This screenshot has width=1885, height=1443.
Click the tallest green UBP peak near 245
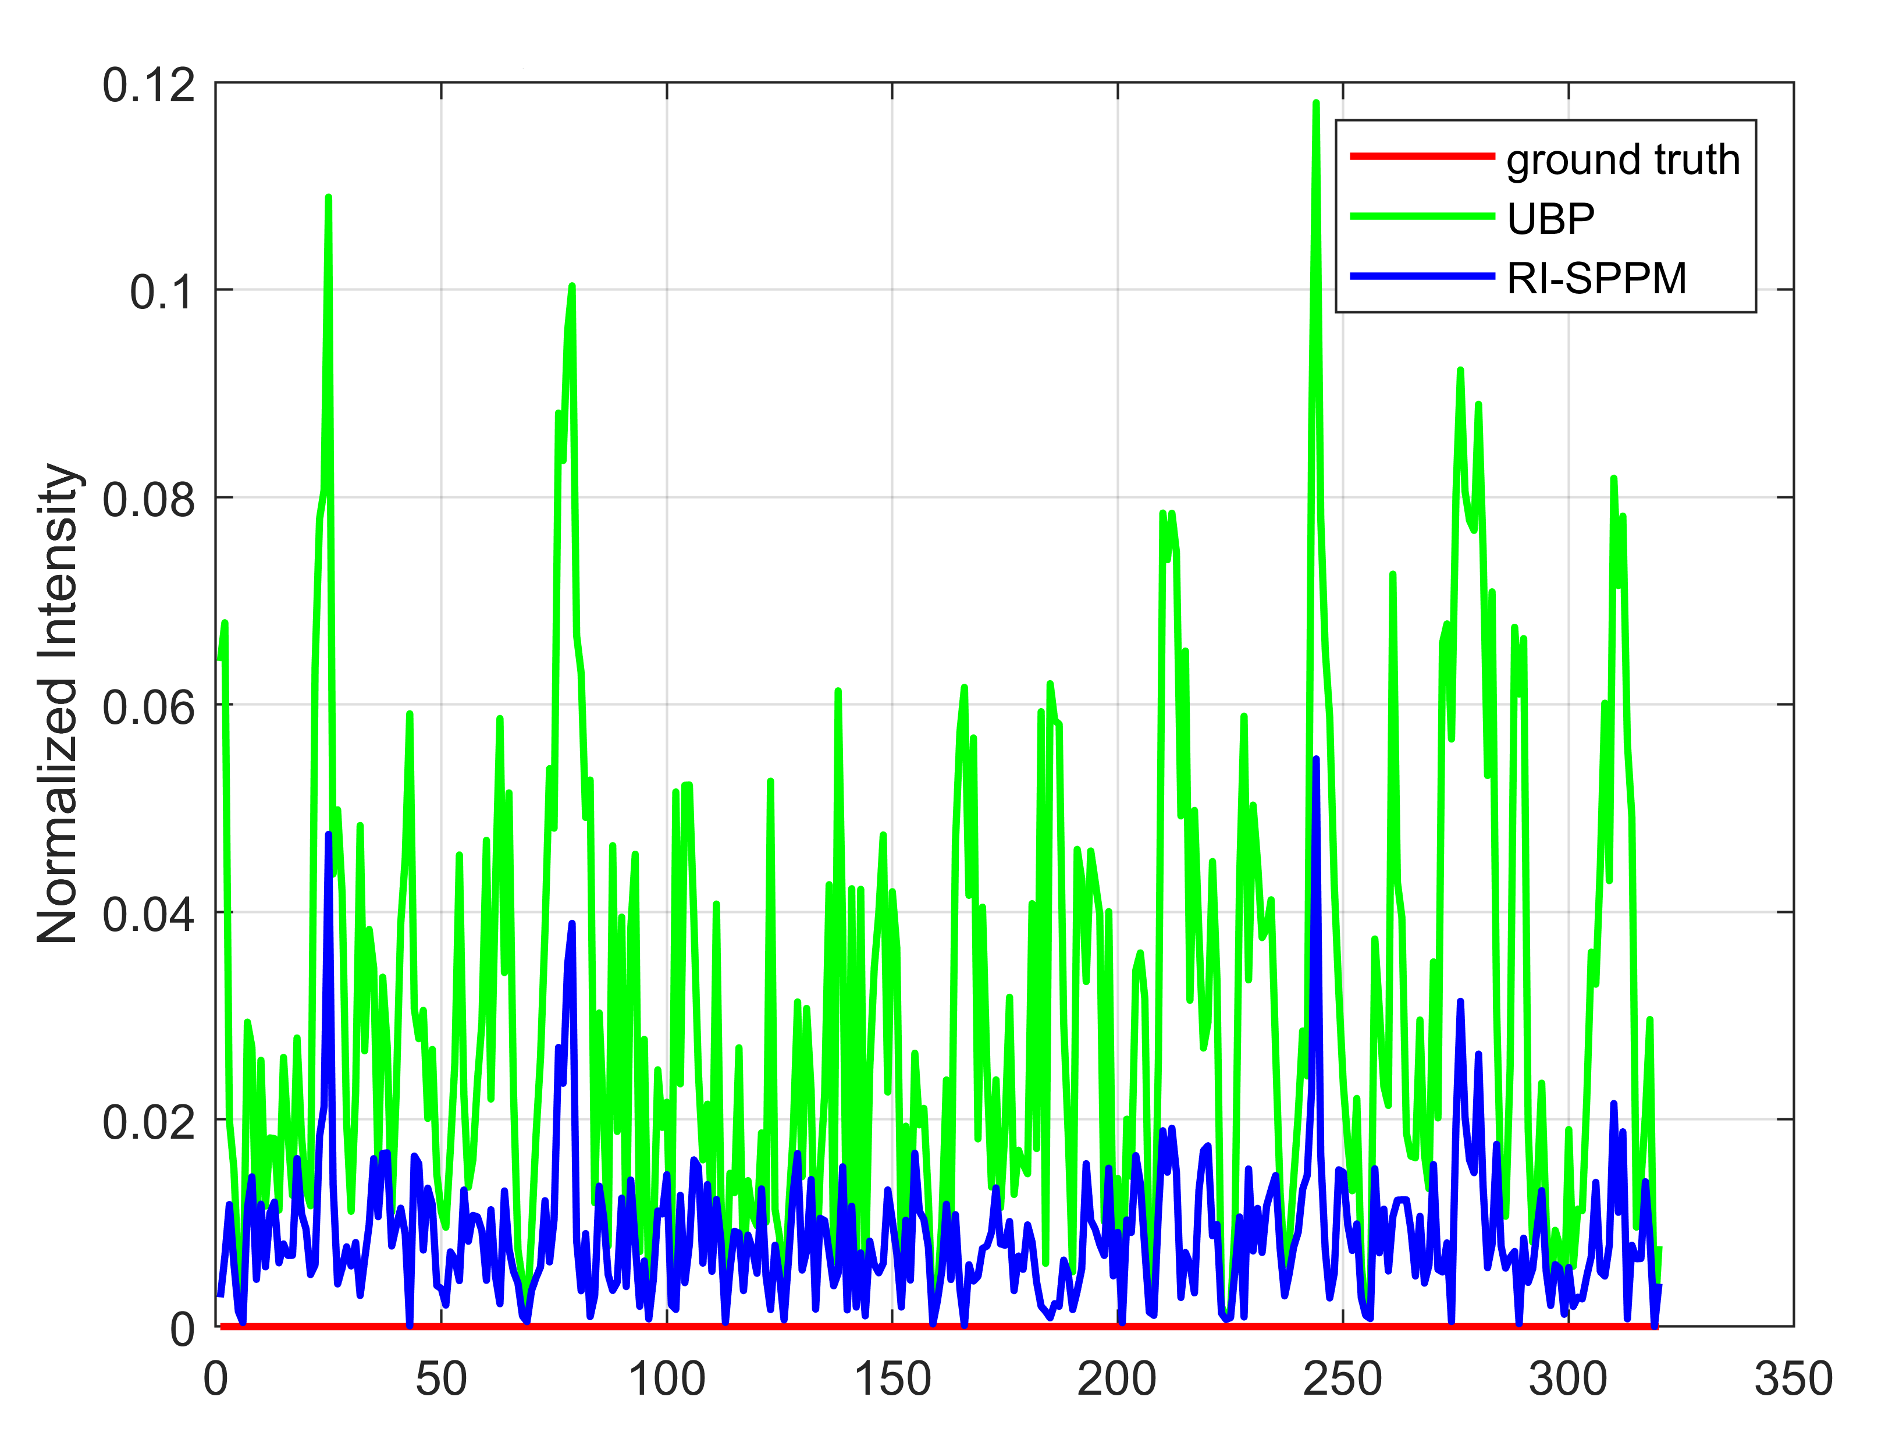[x=1315, y=105]
